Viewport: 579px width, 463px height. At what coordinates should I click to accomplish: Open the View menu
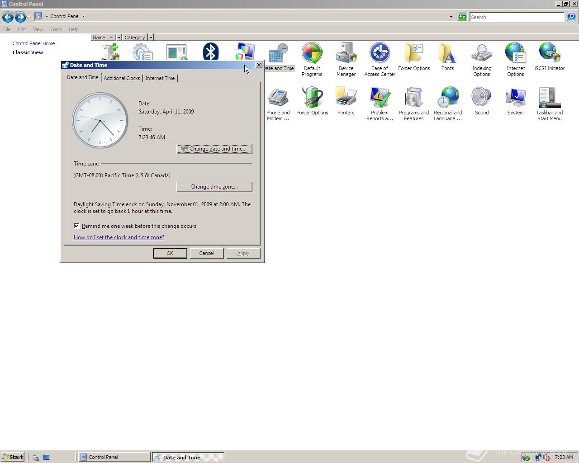pos(38,29)
